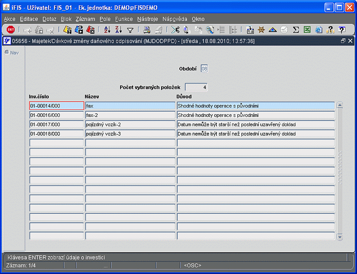Open the Editace menu
The image size is (357, 274).
click(29, 19)
